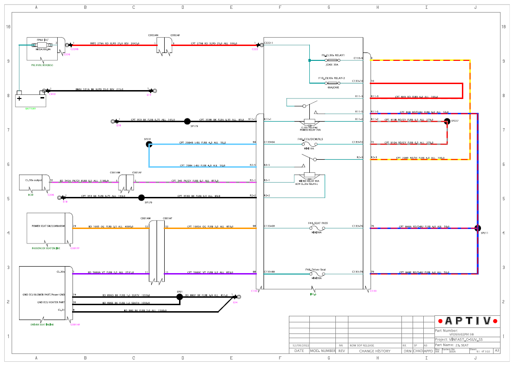Click the F40_CCU/DCM/RLS fuse symbol
Image resolution: width=514 pixels, height=366 pixels.
[309, 144]
